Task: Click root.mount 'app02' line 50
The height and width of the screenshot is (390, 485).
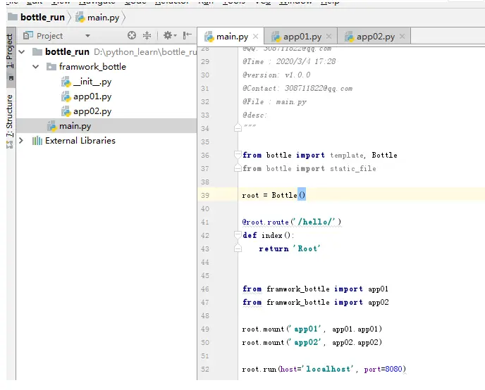Action: tap(312, 342)
